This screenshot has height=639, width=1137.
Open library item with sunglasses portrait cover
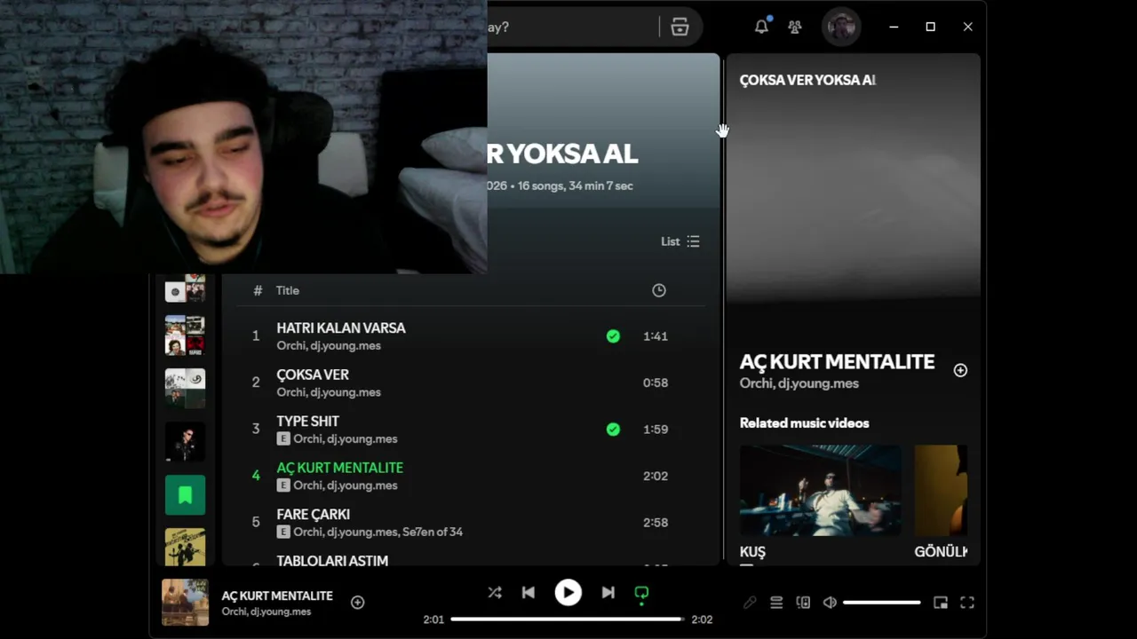[x=185, y=442]
